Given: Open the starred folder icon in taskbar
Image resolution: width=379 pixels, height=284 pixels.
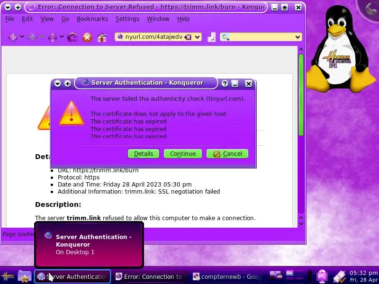Looking at the screenshot, I should pos(25,277).
